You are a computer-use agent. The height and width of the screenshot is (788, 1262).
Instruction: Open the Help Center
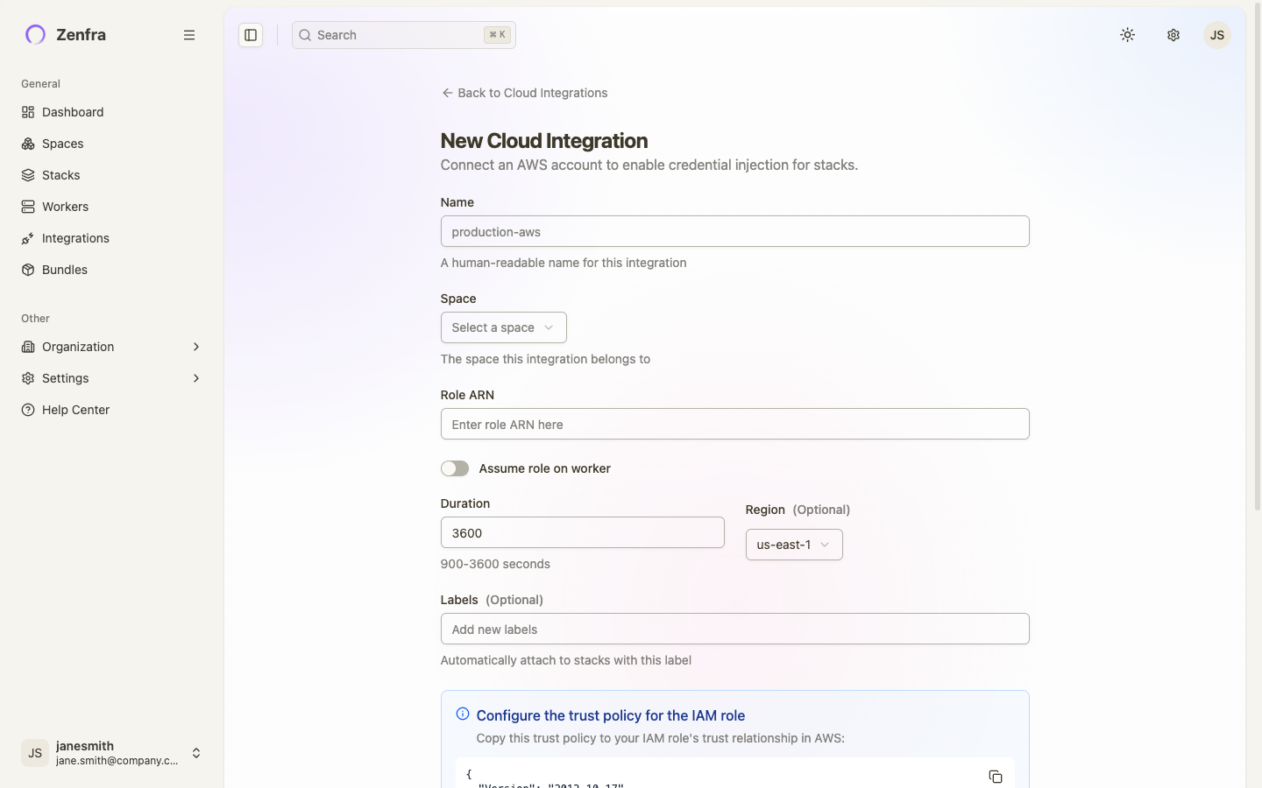(x=74, y=410)
